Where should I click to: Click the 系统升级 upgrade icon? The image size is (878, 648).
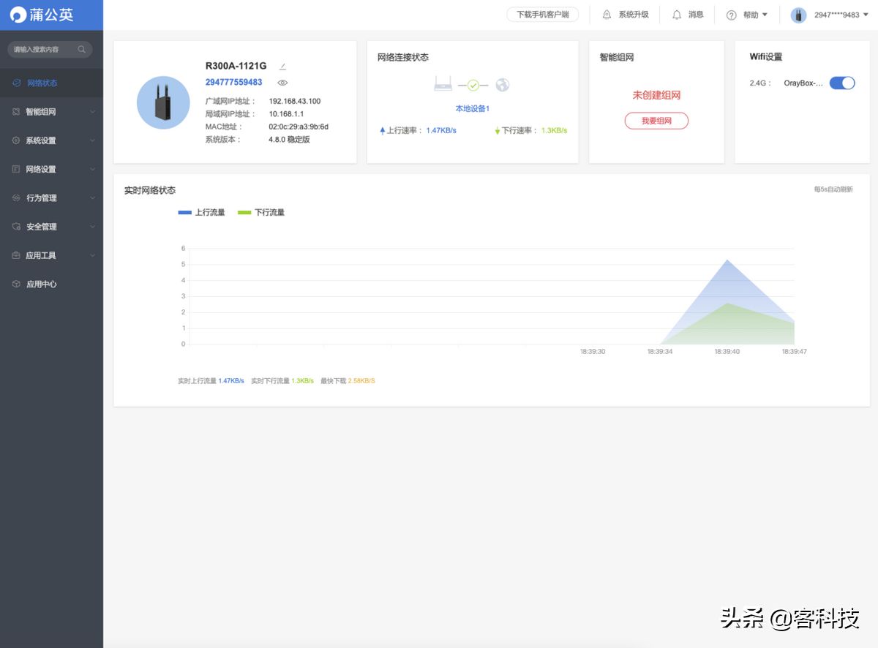tap(607, 15)
